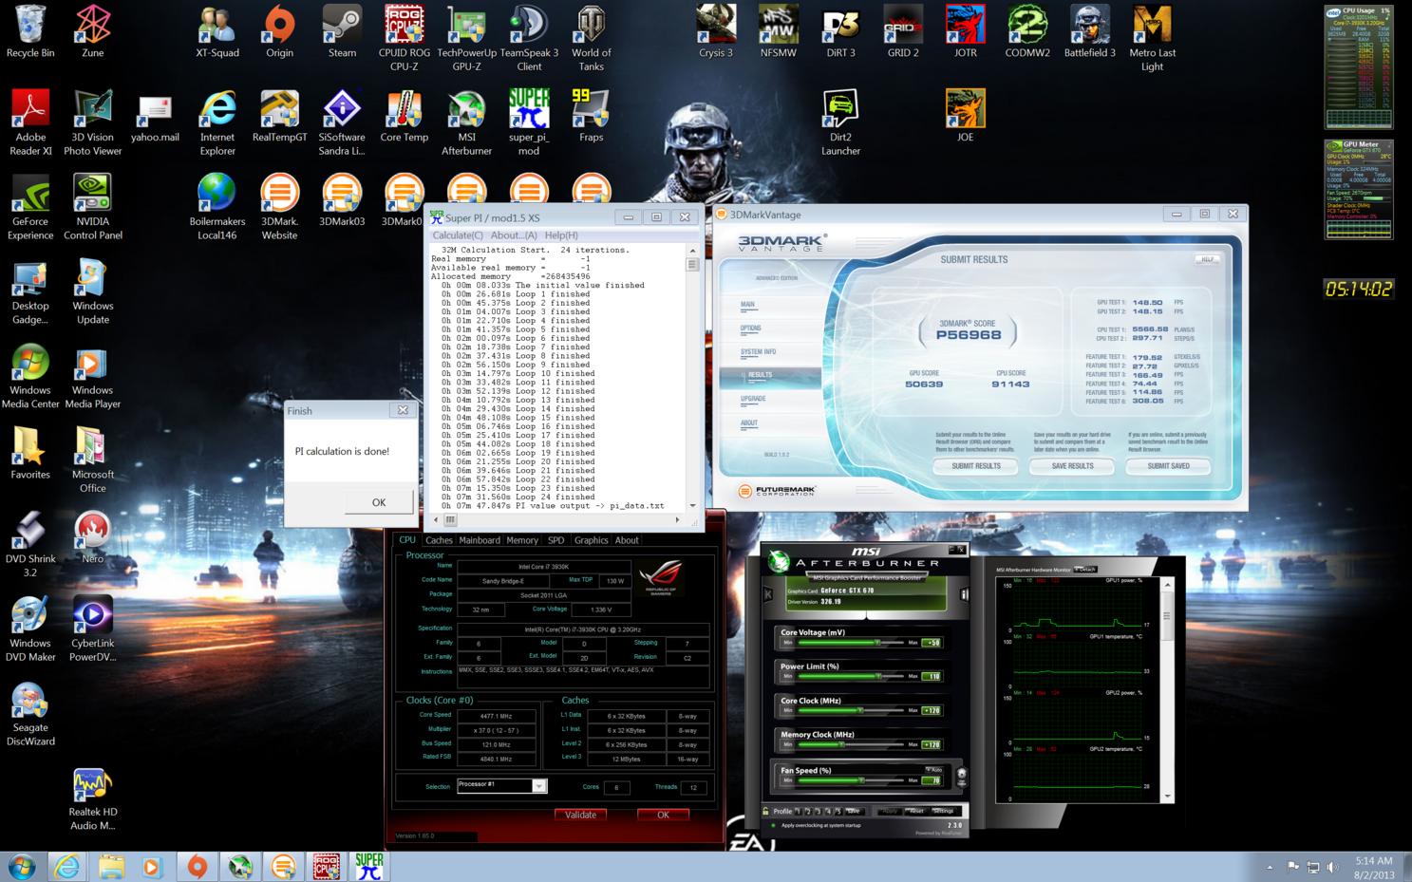The width and height of the screenshot is (1412, 882).
Task: Toggle Auto fan speed in Afterburner
Action: point(934,769)
